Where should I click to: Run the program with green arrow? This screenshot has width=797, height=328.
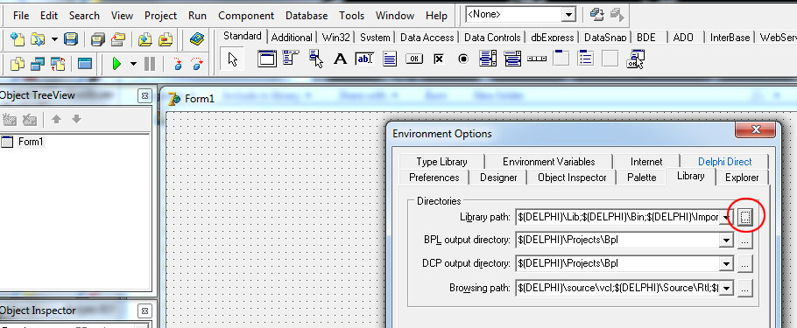[x=116, y=64]
